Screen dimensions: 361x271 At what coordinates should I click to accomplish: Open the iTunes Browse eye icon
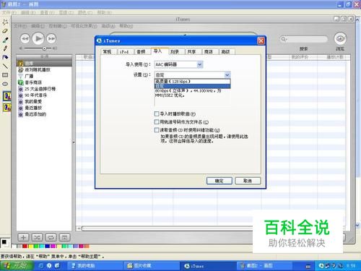[x=340, y=38]
